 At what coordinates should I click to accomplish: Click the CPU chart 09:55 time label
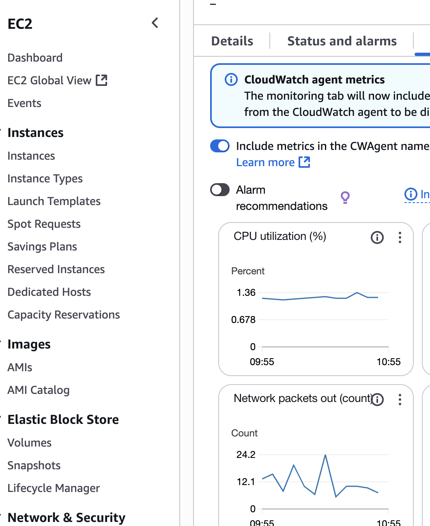(x=262, y=362)
